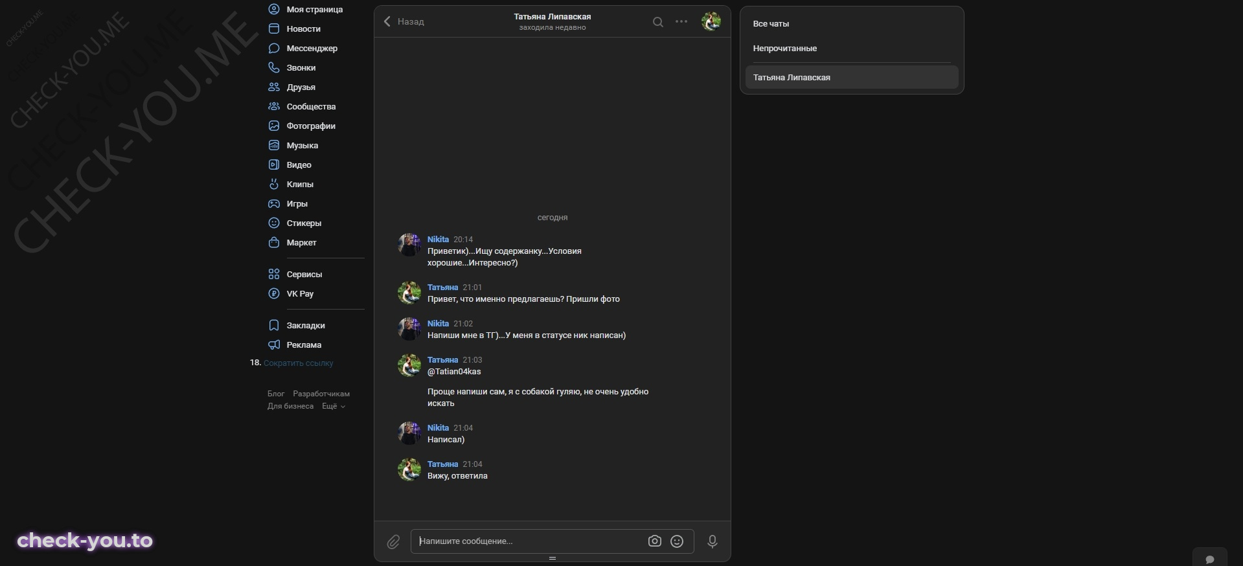The image size is (1243, 566).
Task: Click the Закладки menu label
Action: click(306, 325)
